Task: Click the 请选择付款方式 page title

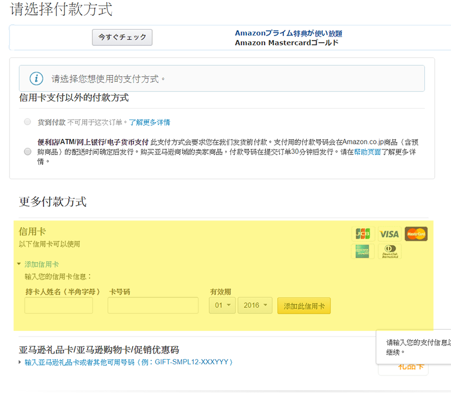Action: (61, 9)
